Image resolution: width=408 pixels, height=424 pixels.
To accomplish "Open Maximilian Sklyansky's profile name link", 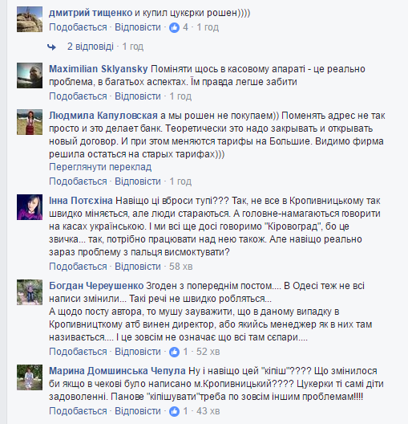I will tap(99, 69).
